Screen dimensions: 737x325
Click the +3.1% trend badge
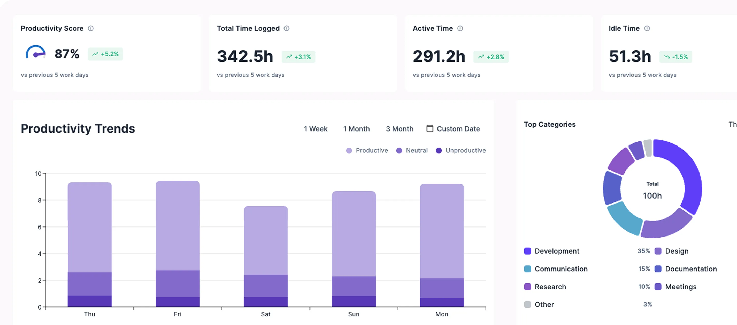click(298, 57)
